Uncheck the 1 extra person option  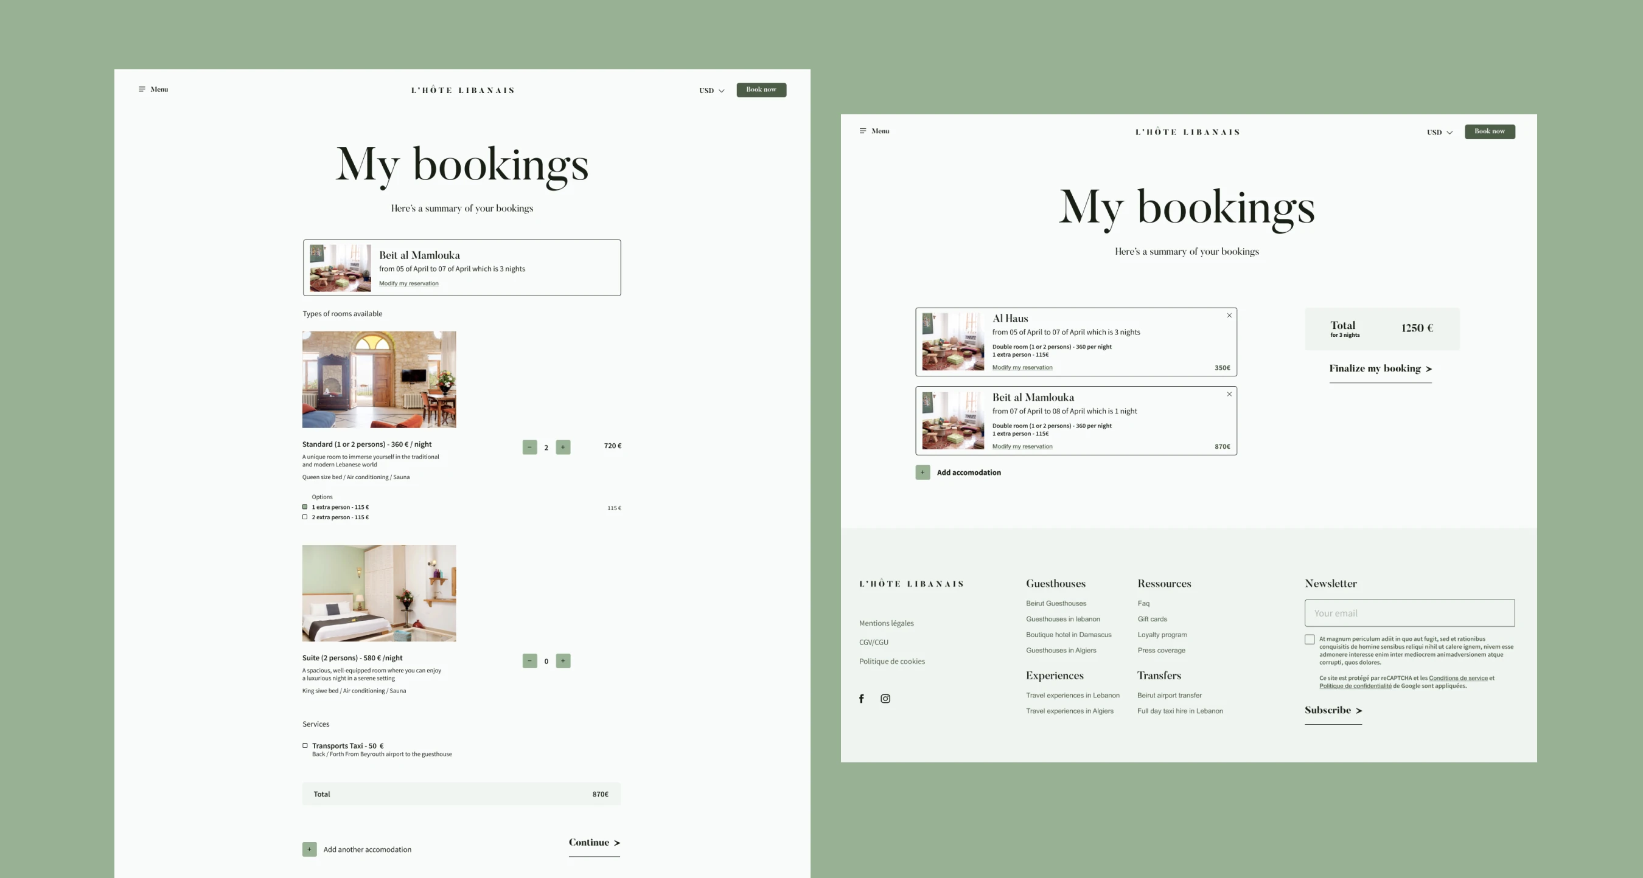[305, 506]
